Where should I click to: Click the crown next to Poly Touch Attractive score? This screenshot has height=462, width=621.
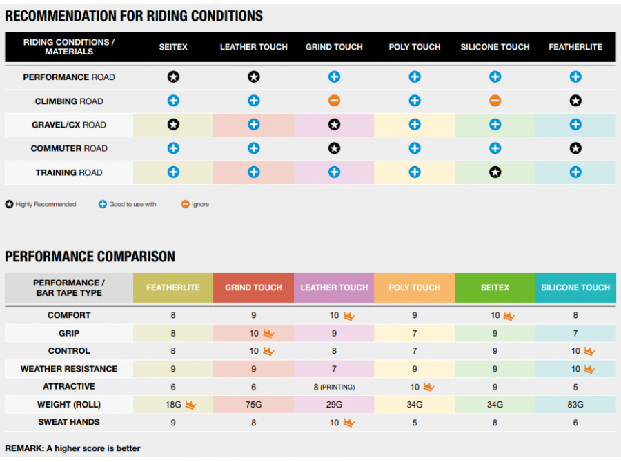[428, 387]
